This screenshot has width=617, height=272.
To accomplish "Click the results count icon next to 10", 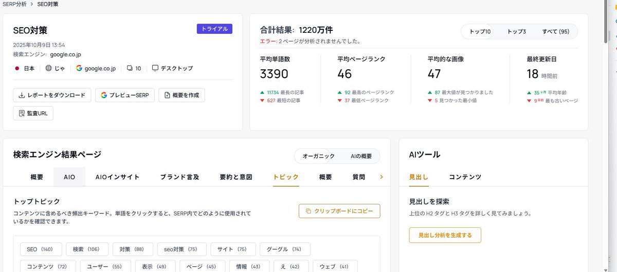I will click(130, 68).
